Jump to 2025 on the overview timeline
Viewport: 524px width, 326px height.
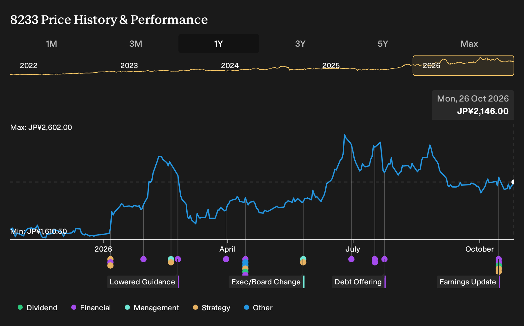tap(331, 66)
